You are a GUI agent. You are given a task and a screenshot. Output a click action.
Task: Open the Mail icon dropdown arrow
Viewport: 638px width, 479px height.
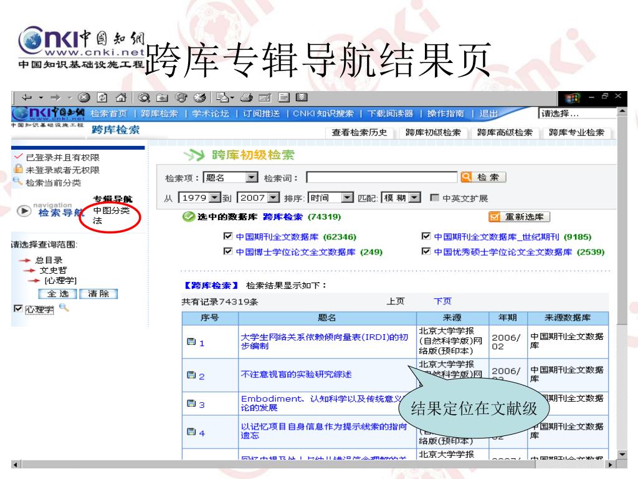coord(232,98)
